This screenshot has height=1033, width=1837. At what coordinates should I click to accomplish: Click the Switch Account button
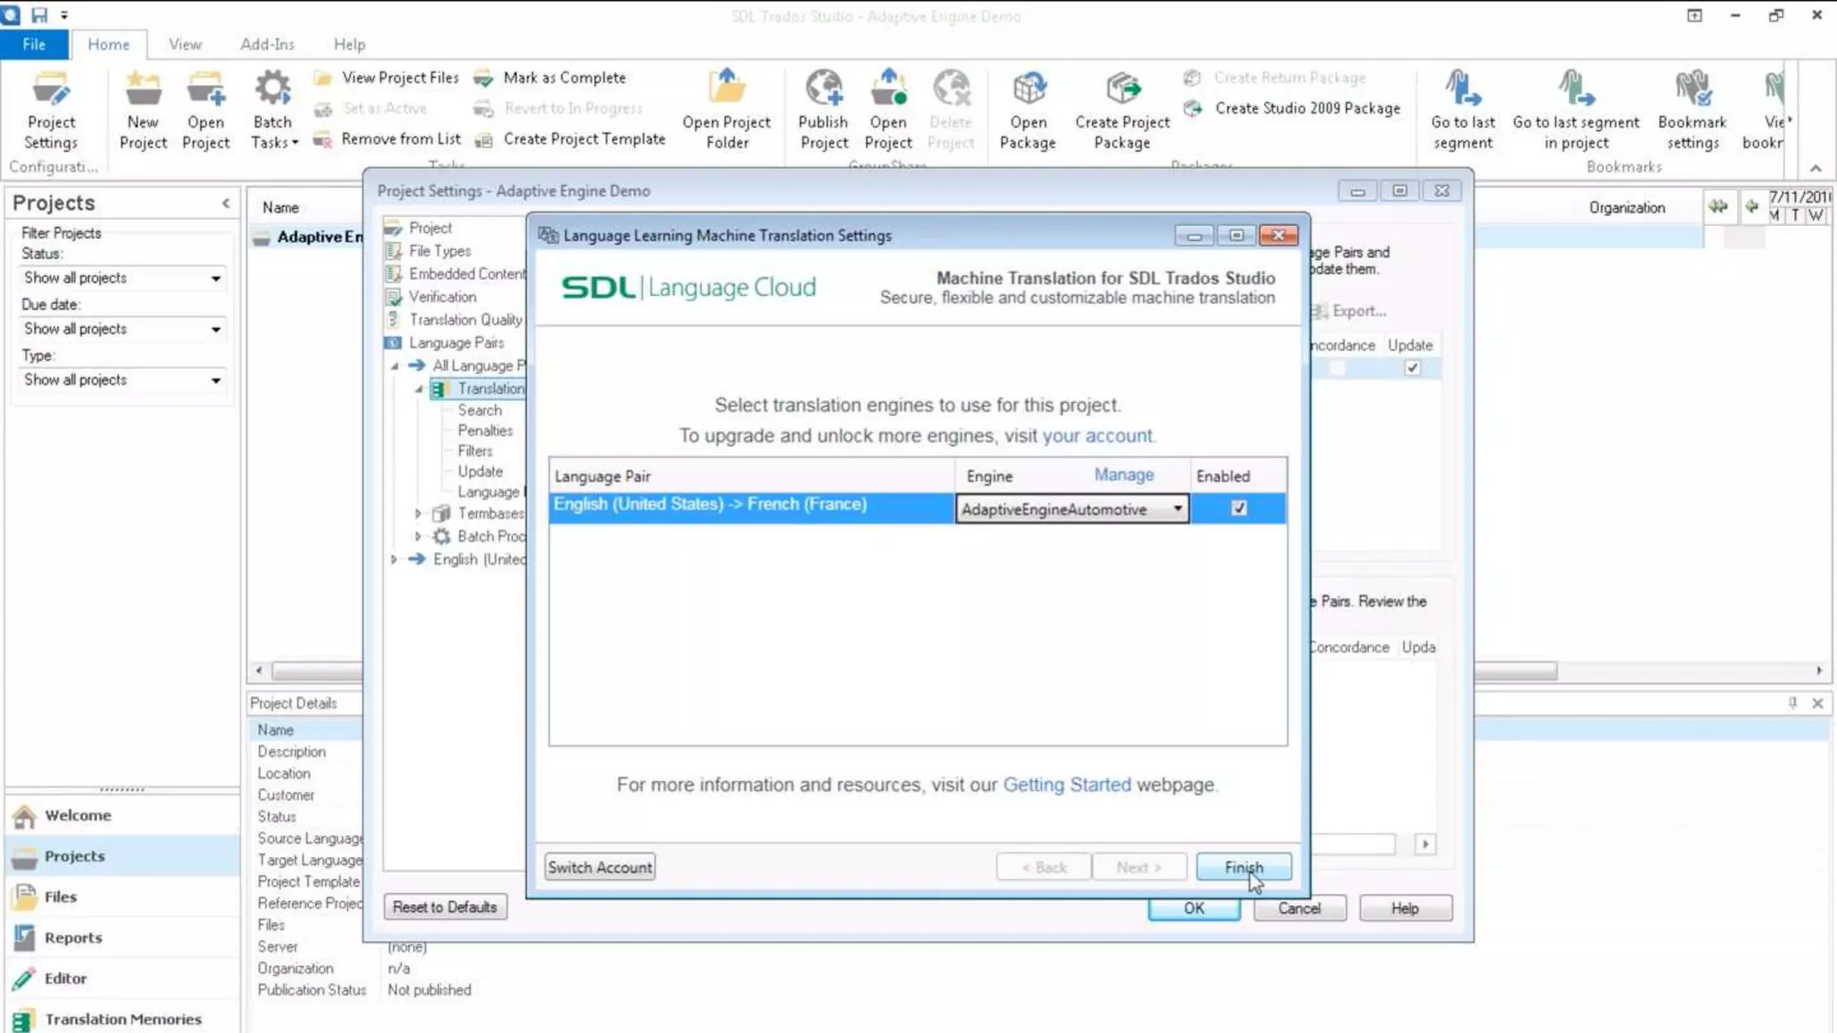(x=599, y=867)
